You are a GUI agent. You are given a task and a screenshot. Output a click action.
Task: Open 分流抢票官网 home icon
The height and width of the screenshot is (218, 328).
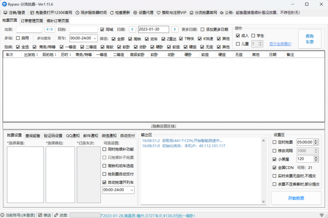192,13
